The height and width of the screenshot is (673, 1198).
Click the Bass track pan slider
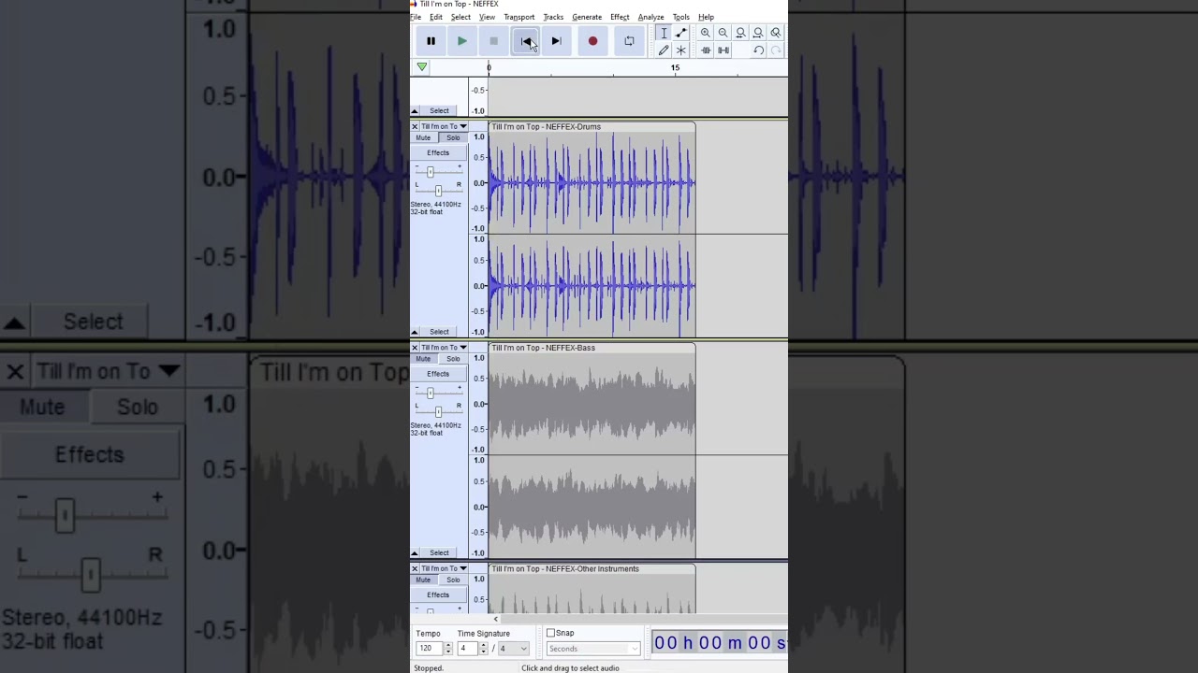pyautogui.click(x=438, y=412)
